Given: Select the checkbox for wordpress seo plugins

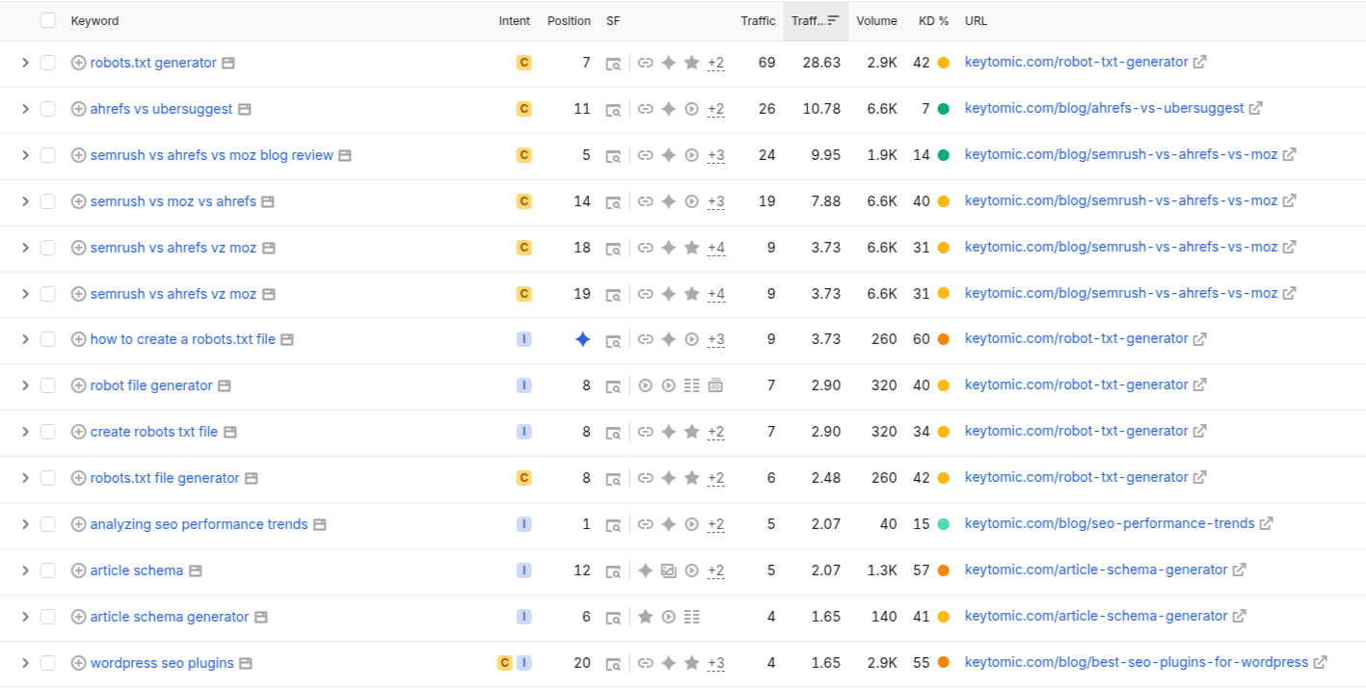Looking at the screenshot, I should (x=48, y=663).
